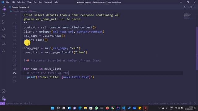Open the Manage gear icon

point(3,98)
